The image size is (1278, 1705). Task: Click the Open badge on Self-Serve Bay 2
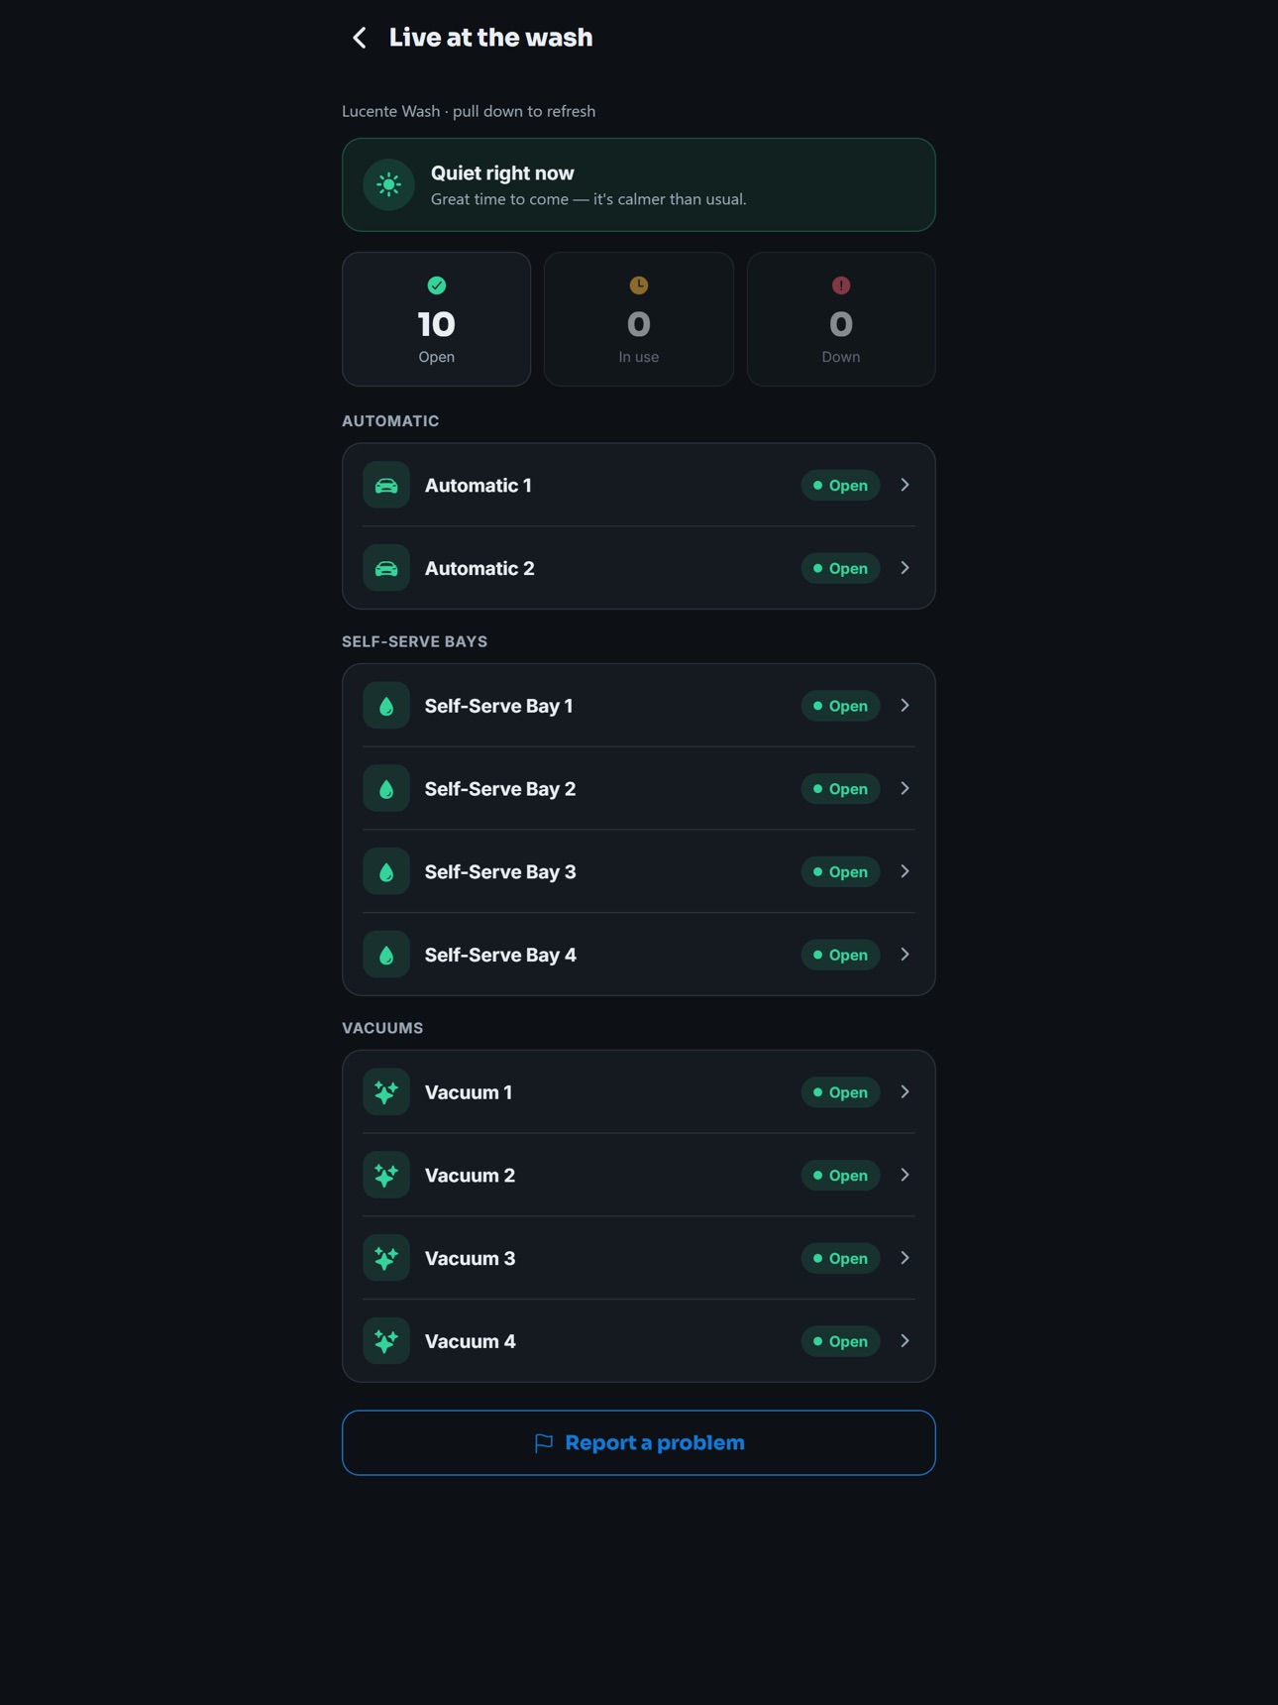pos(840,789)
